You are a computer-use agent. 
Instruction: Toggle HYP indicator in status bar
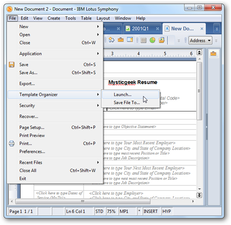click(167, 211)
